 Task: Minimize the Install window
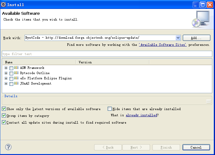pyautogui.click(x=196, y=5)
